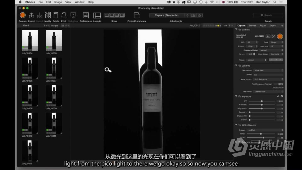Open the Metadata Contact Info dropdown
The width and height of the screenshot is (302, 170).
(x=268, y=92)
